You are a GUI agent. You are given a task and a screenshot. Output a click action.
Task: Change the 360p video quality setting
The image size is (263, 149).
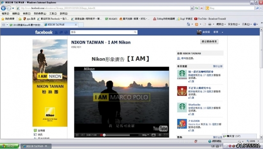point(145,135)
